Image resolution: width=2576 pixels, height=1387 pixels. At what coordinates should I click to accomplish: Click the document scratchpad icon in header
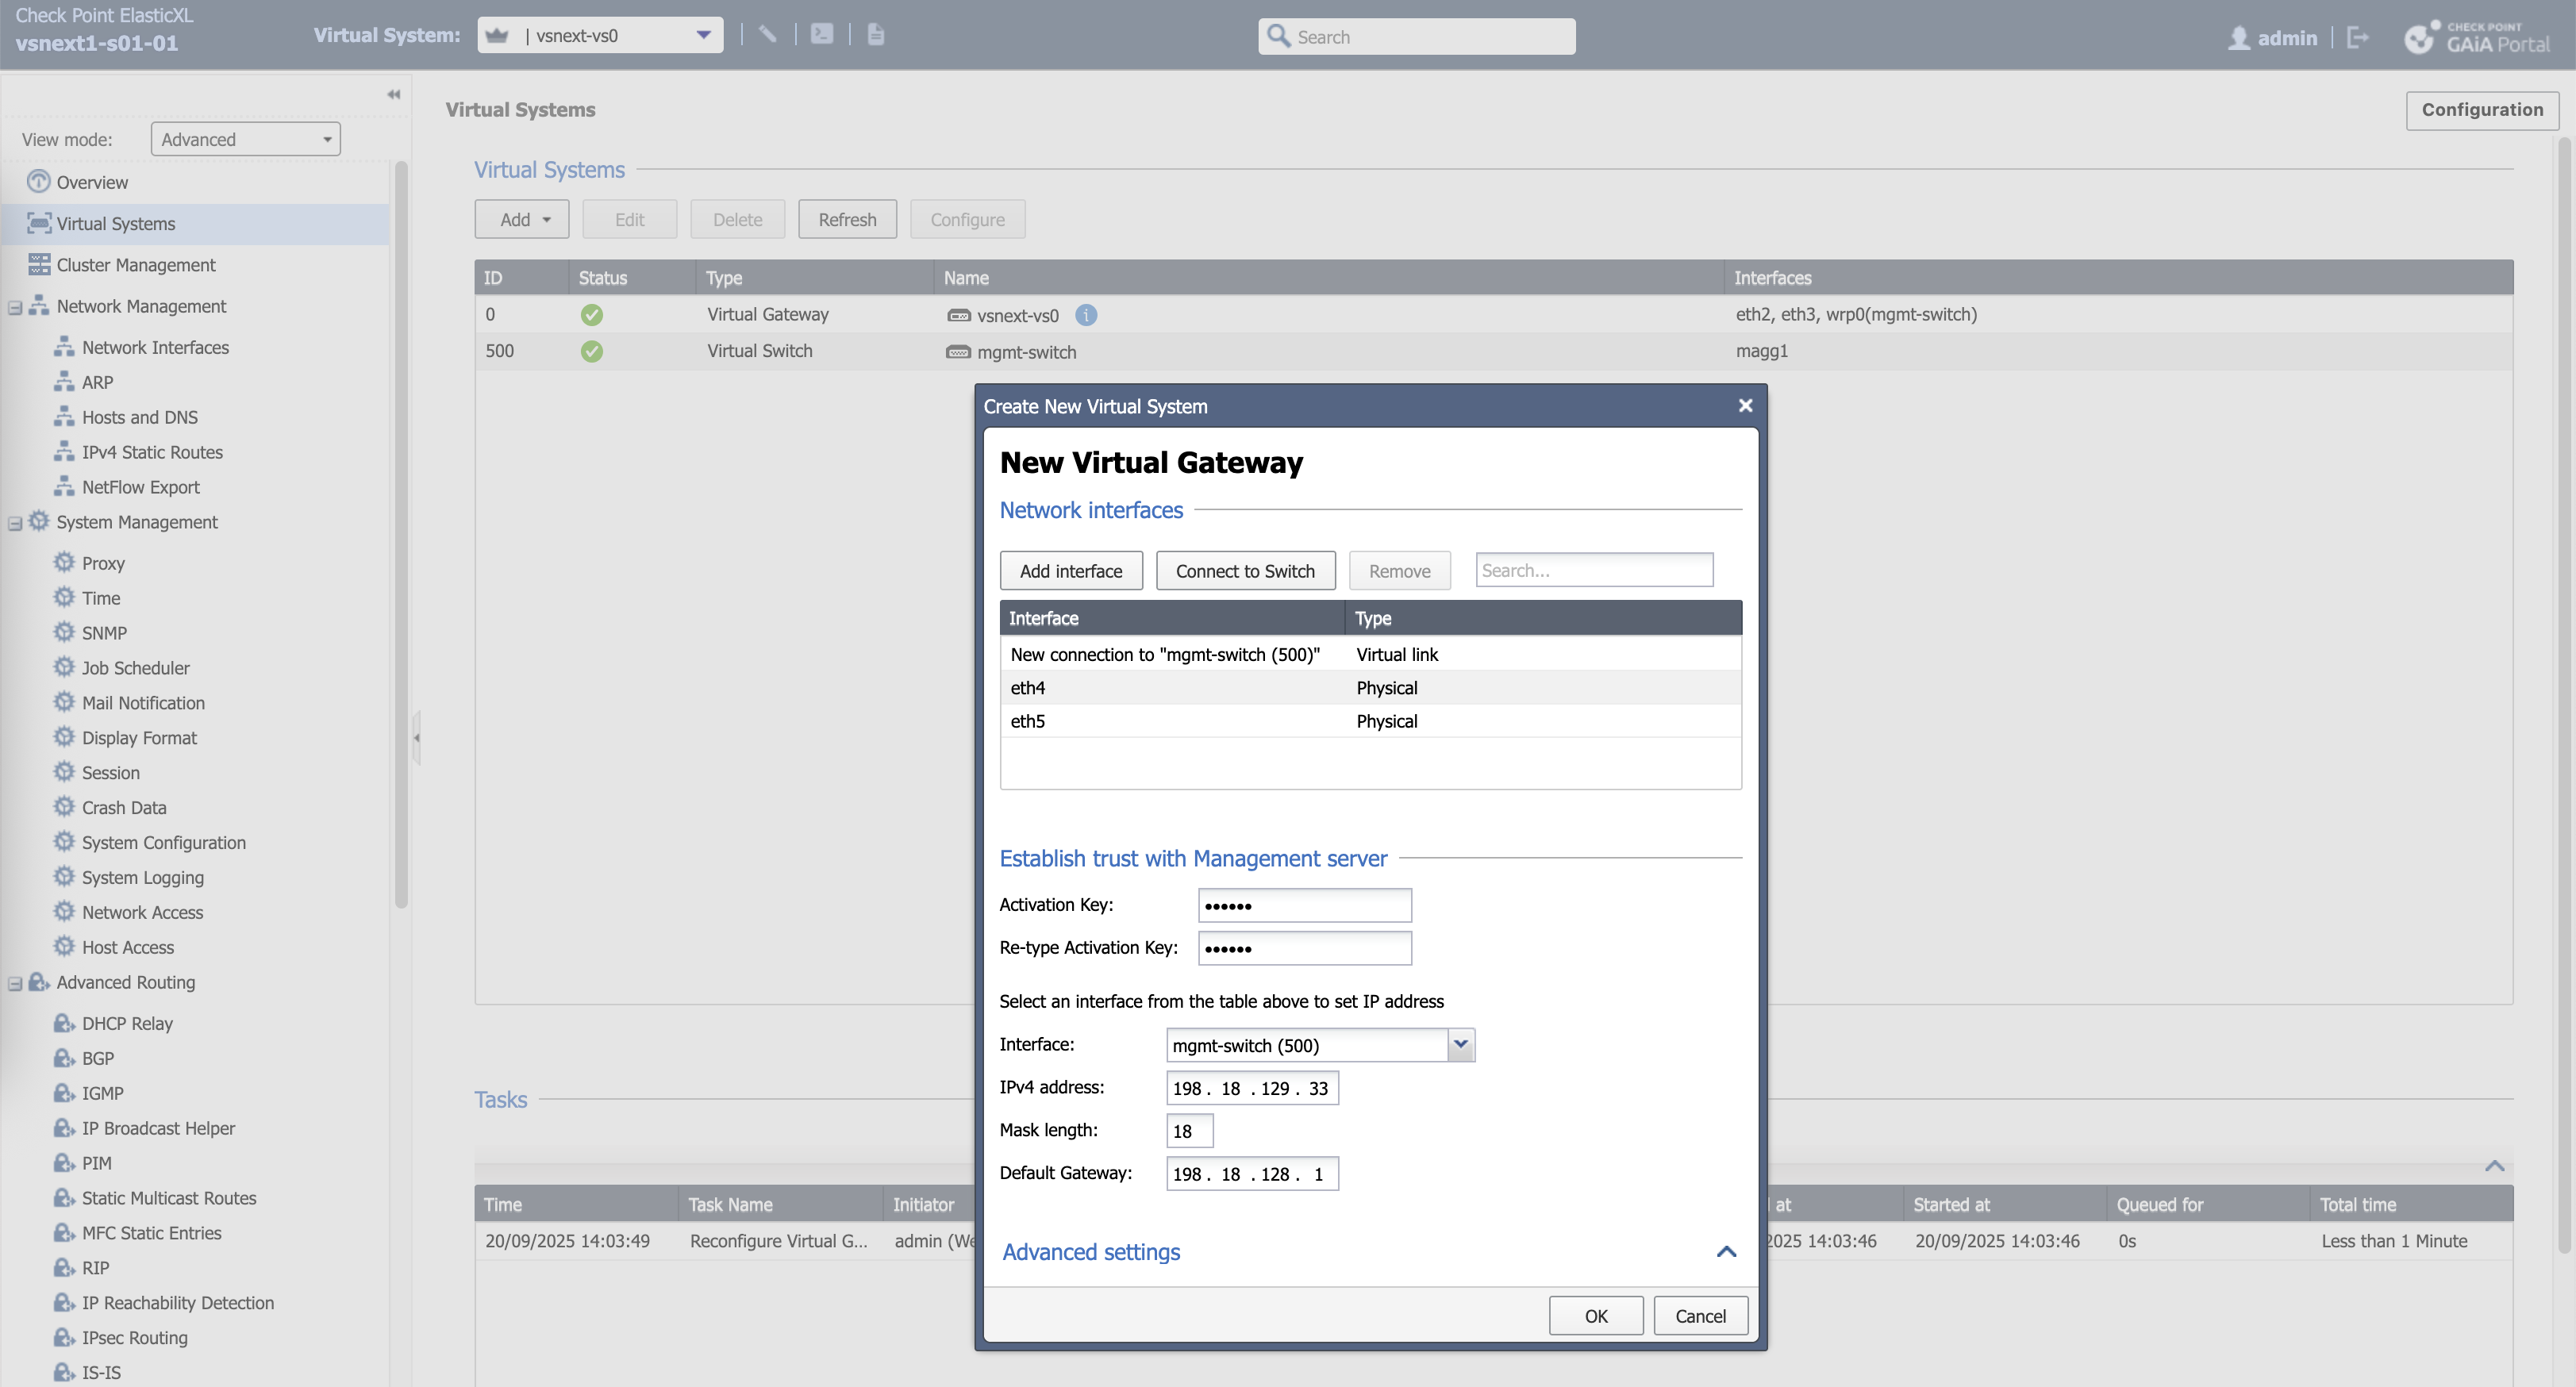(x=875, y=35)
